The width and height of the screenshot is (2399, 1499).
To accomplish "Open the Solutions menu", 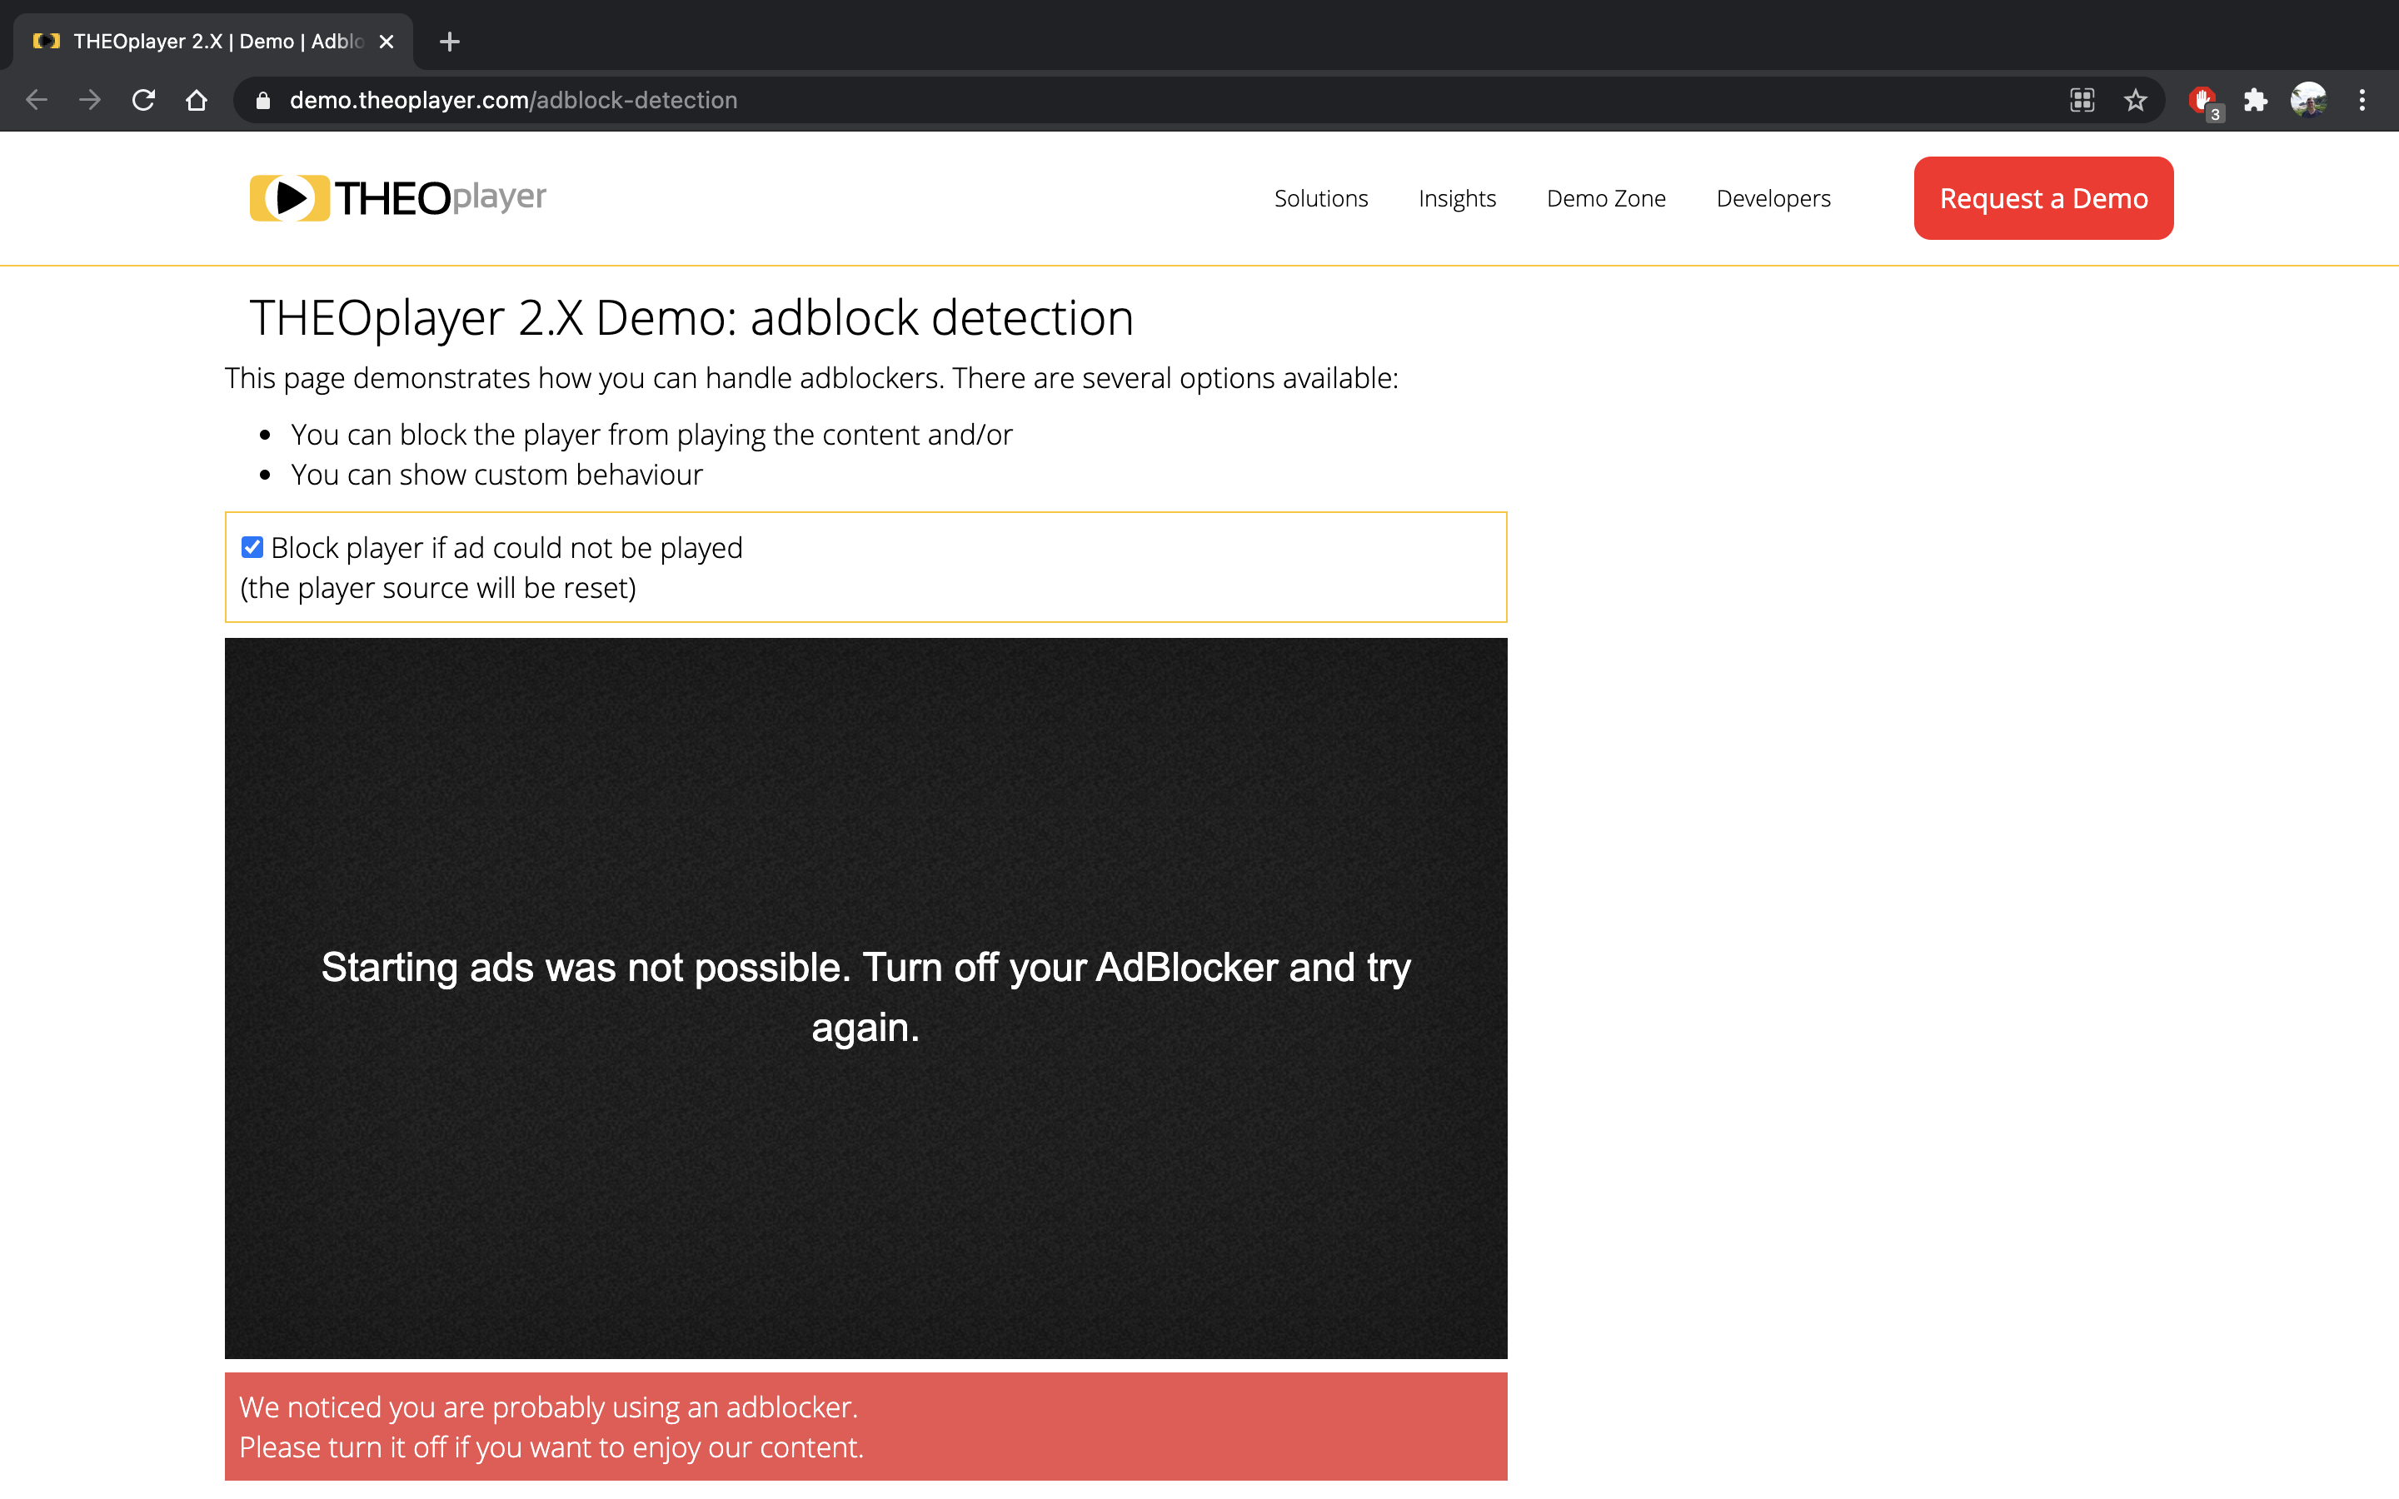I will click(1320, 197).
